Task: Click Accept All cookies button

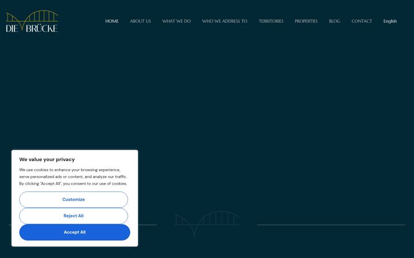Action: click(x=75, y=232)
